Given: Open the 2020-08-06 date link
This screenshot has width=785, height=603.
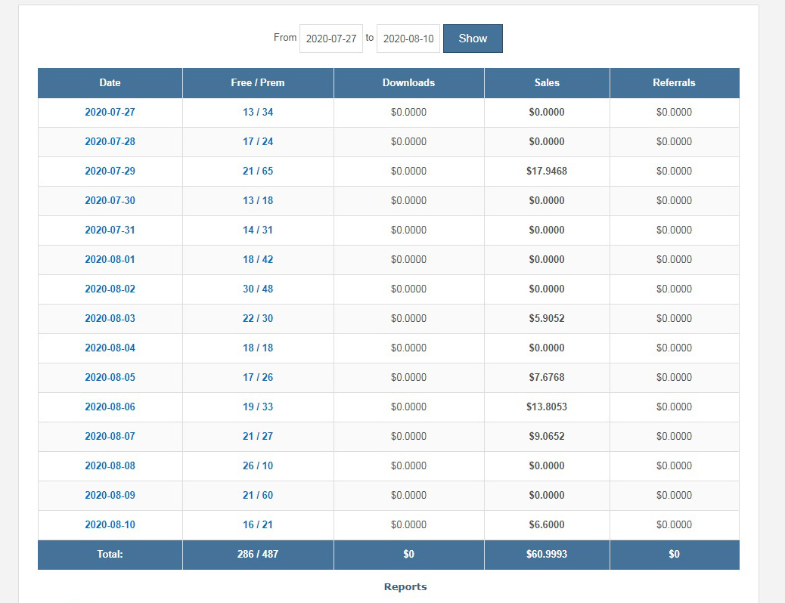Looking at the screenshot, I should 110,407.
